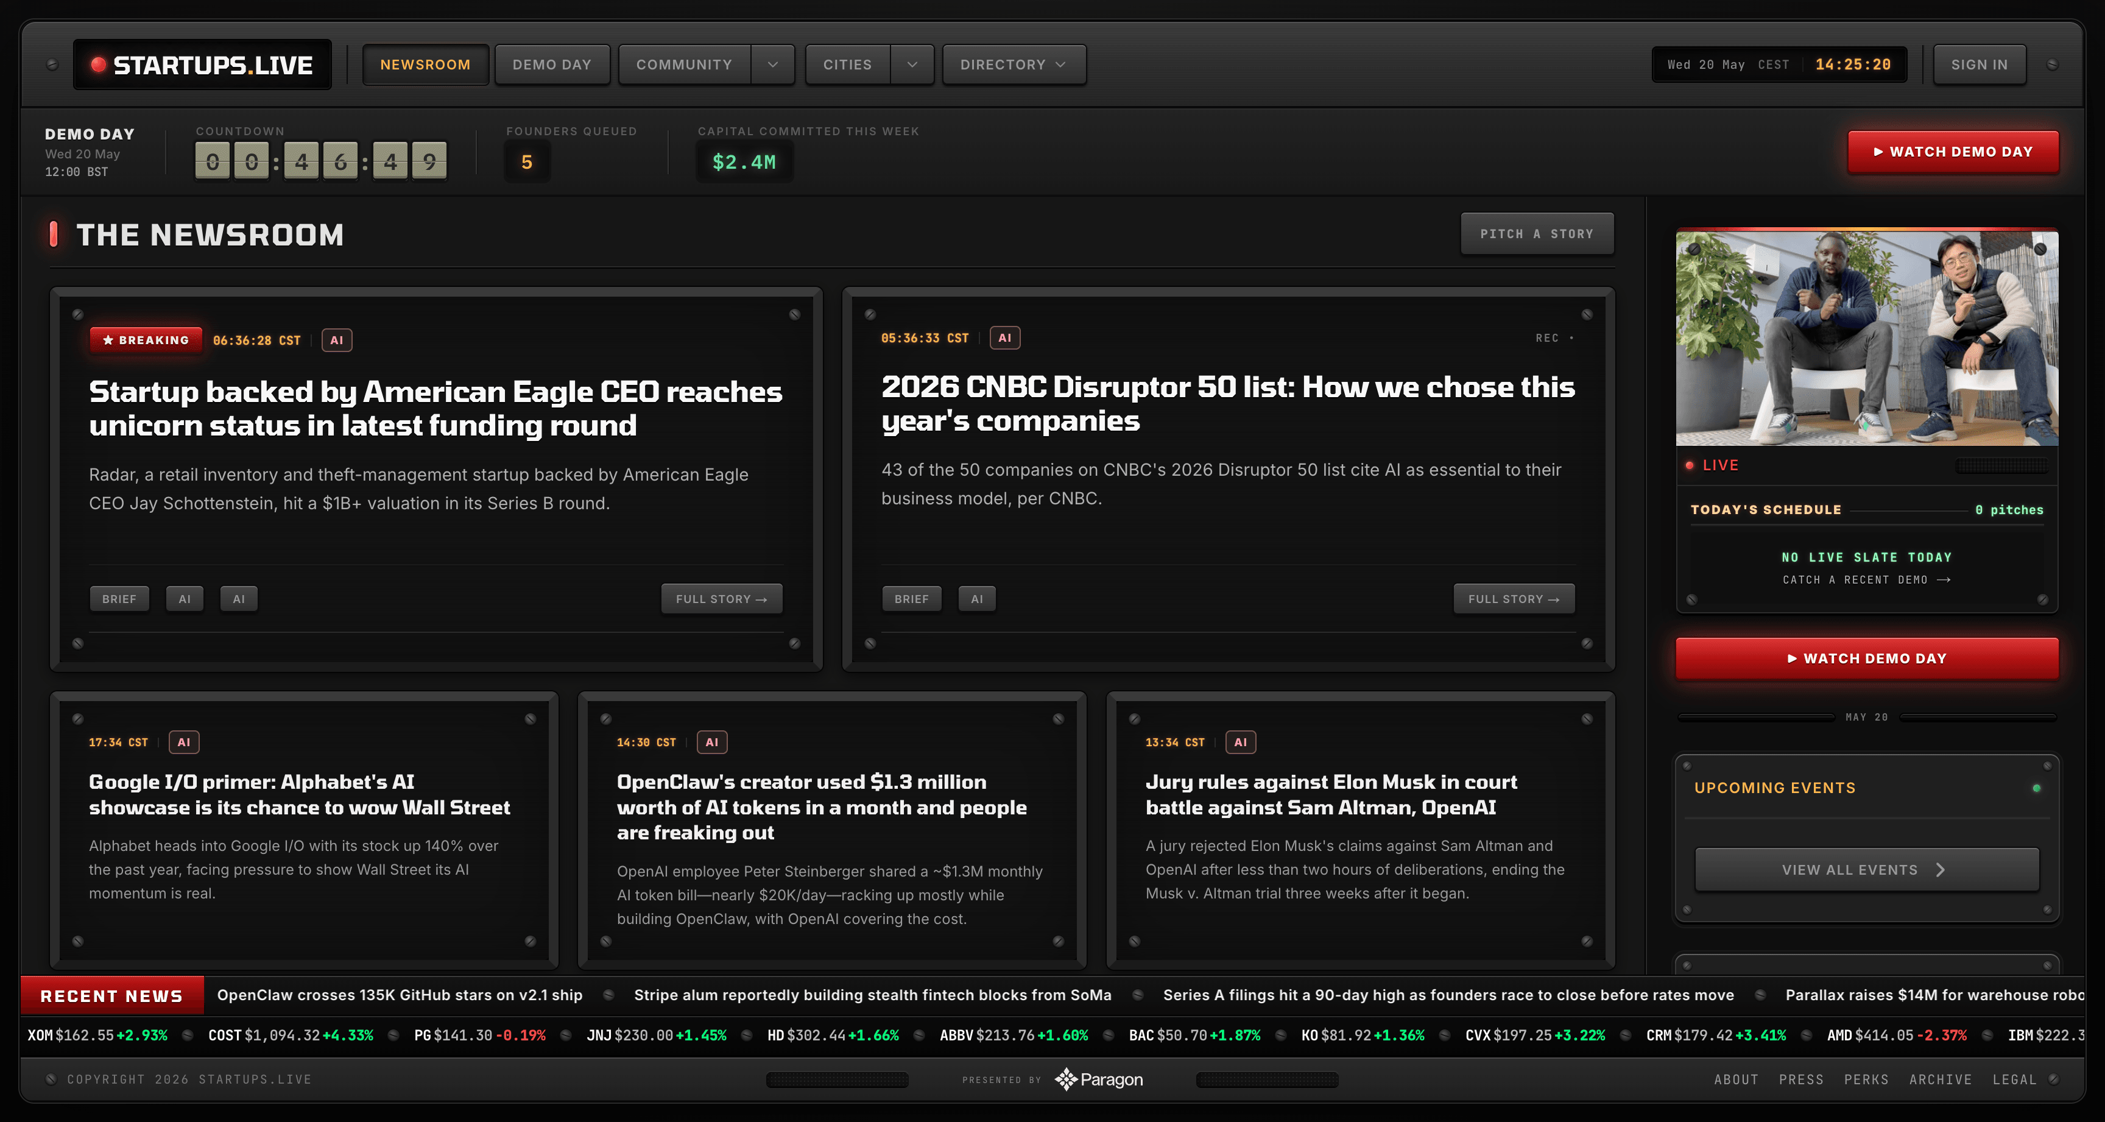Click the AI footer tag on the CNBC story
Viewport: 2105px width, 1122px height.
(976, 599)
